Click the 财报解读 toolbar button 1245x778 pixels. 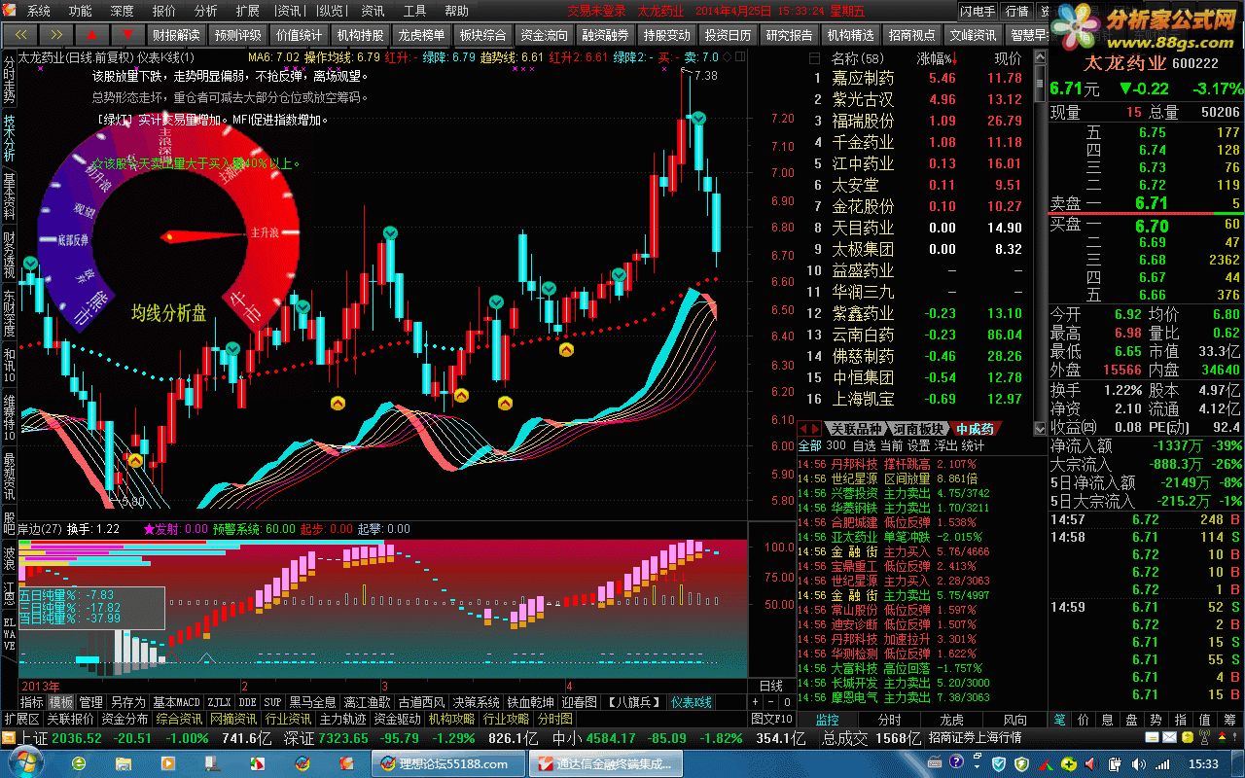point(175,35)
